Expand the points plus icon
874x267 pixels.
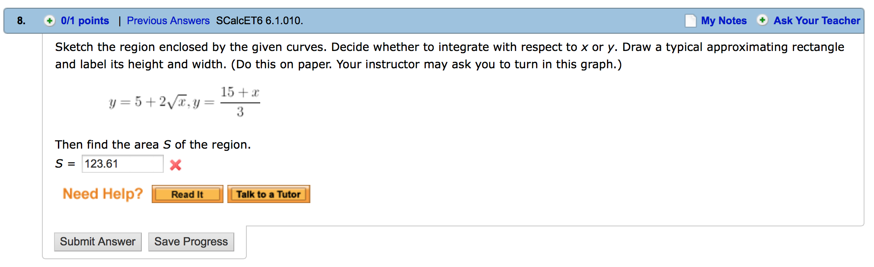point(50,21)
